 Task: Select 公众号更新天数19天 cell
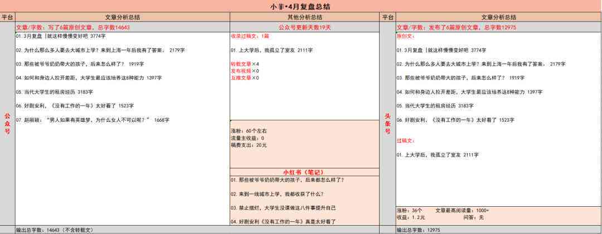click(x=305, y=27)
